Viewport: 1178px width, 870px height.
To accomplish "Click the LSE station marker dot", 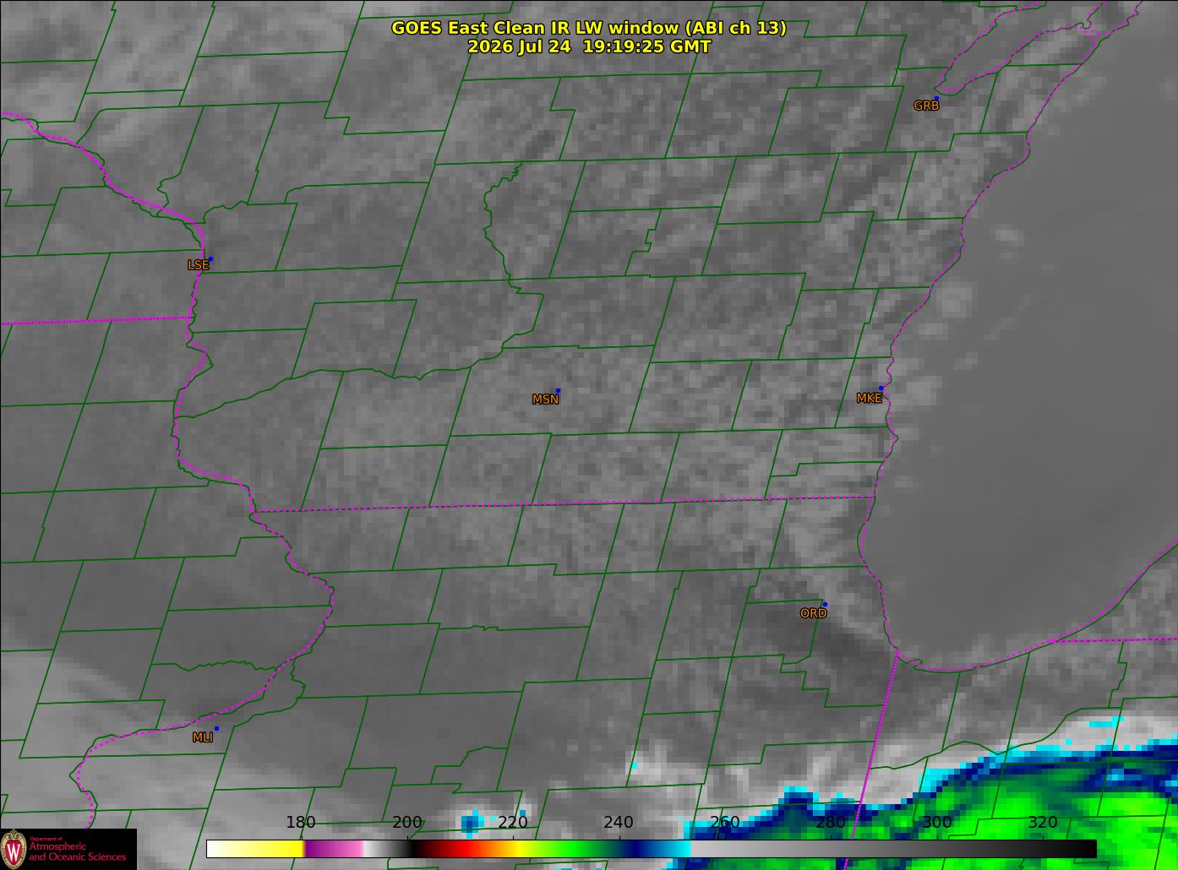I will tap(210, 258).
